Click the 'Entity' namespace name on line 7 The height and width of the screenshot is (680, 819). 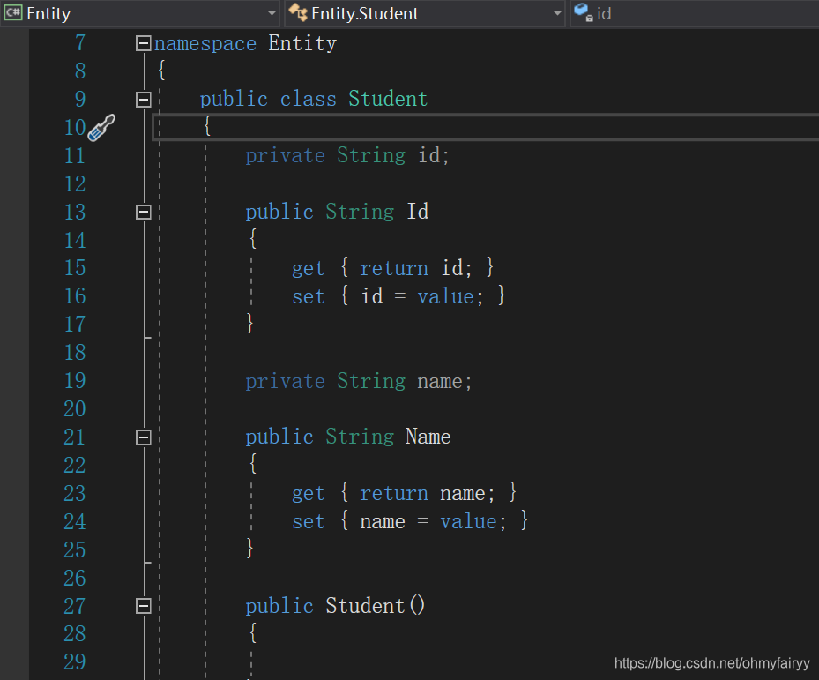click(302, 43)
